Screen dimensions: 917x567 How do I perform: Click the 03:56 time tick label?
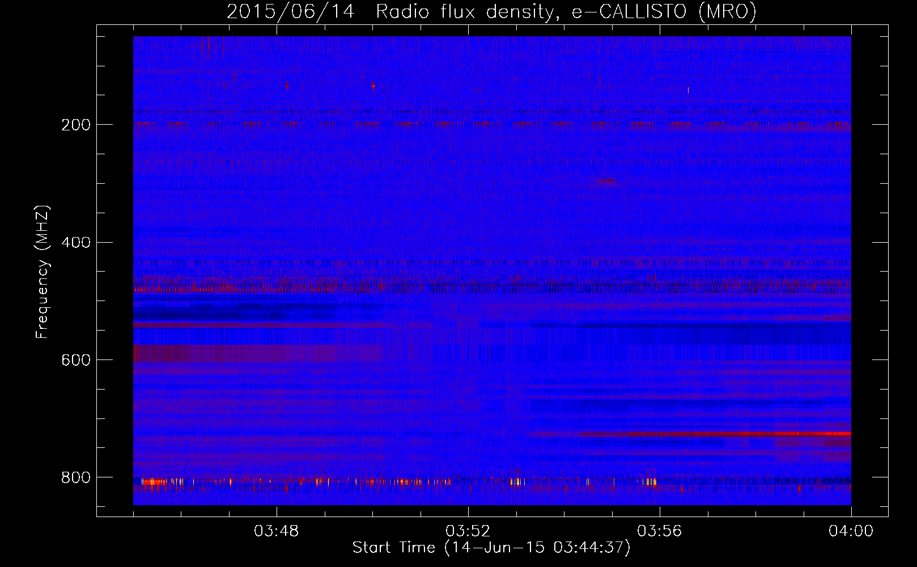point(660,531)
